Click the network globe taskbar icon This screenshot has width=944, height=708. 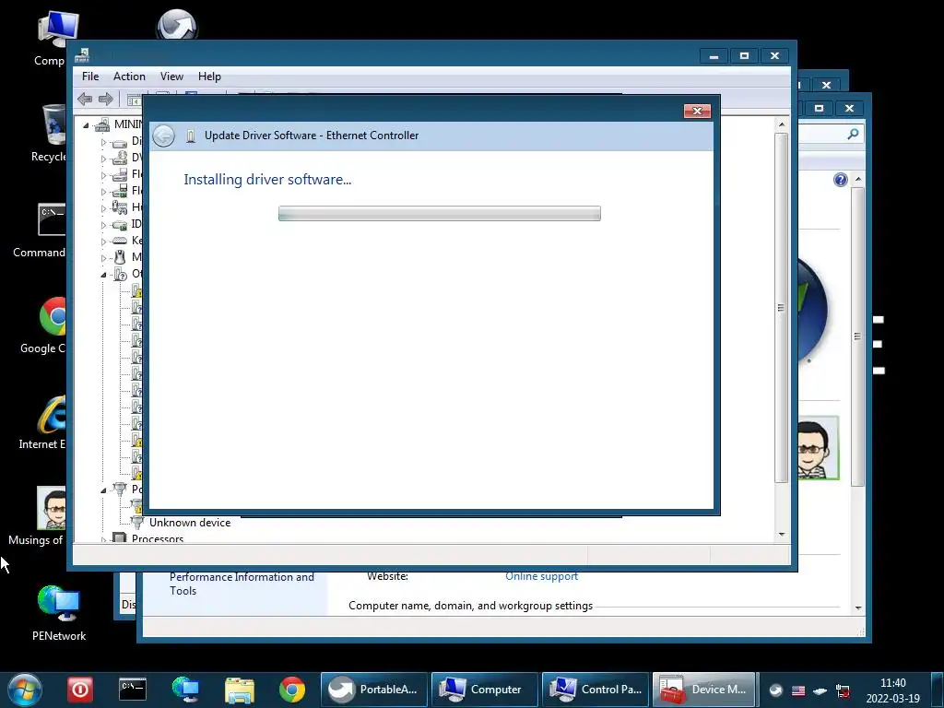[x=185, y=690]
